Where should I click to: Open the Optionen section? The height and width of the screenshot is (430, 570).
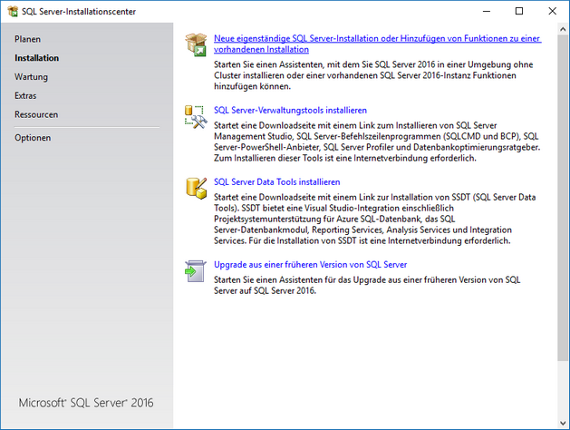(33, 138)
